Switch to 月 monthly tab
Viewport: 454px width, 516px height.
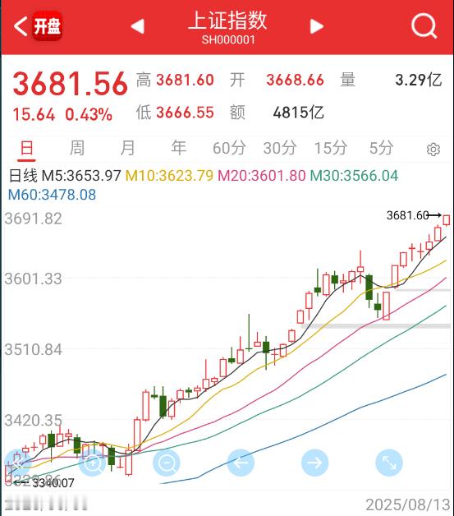pyautogui.click(x=127, y=148)
